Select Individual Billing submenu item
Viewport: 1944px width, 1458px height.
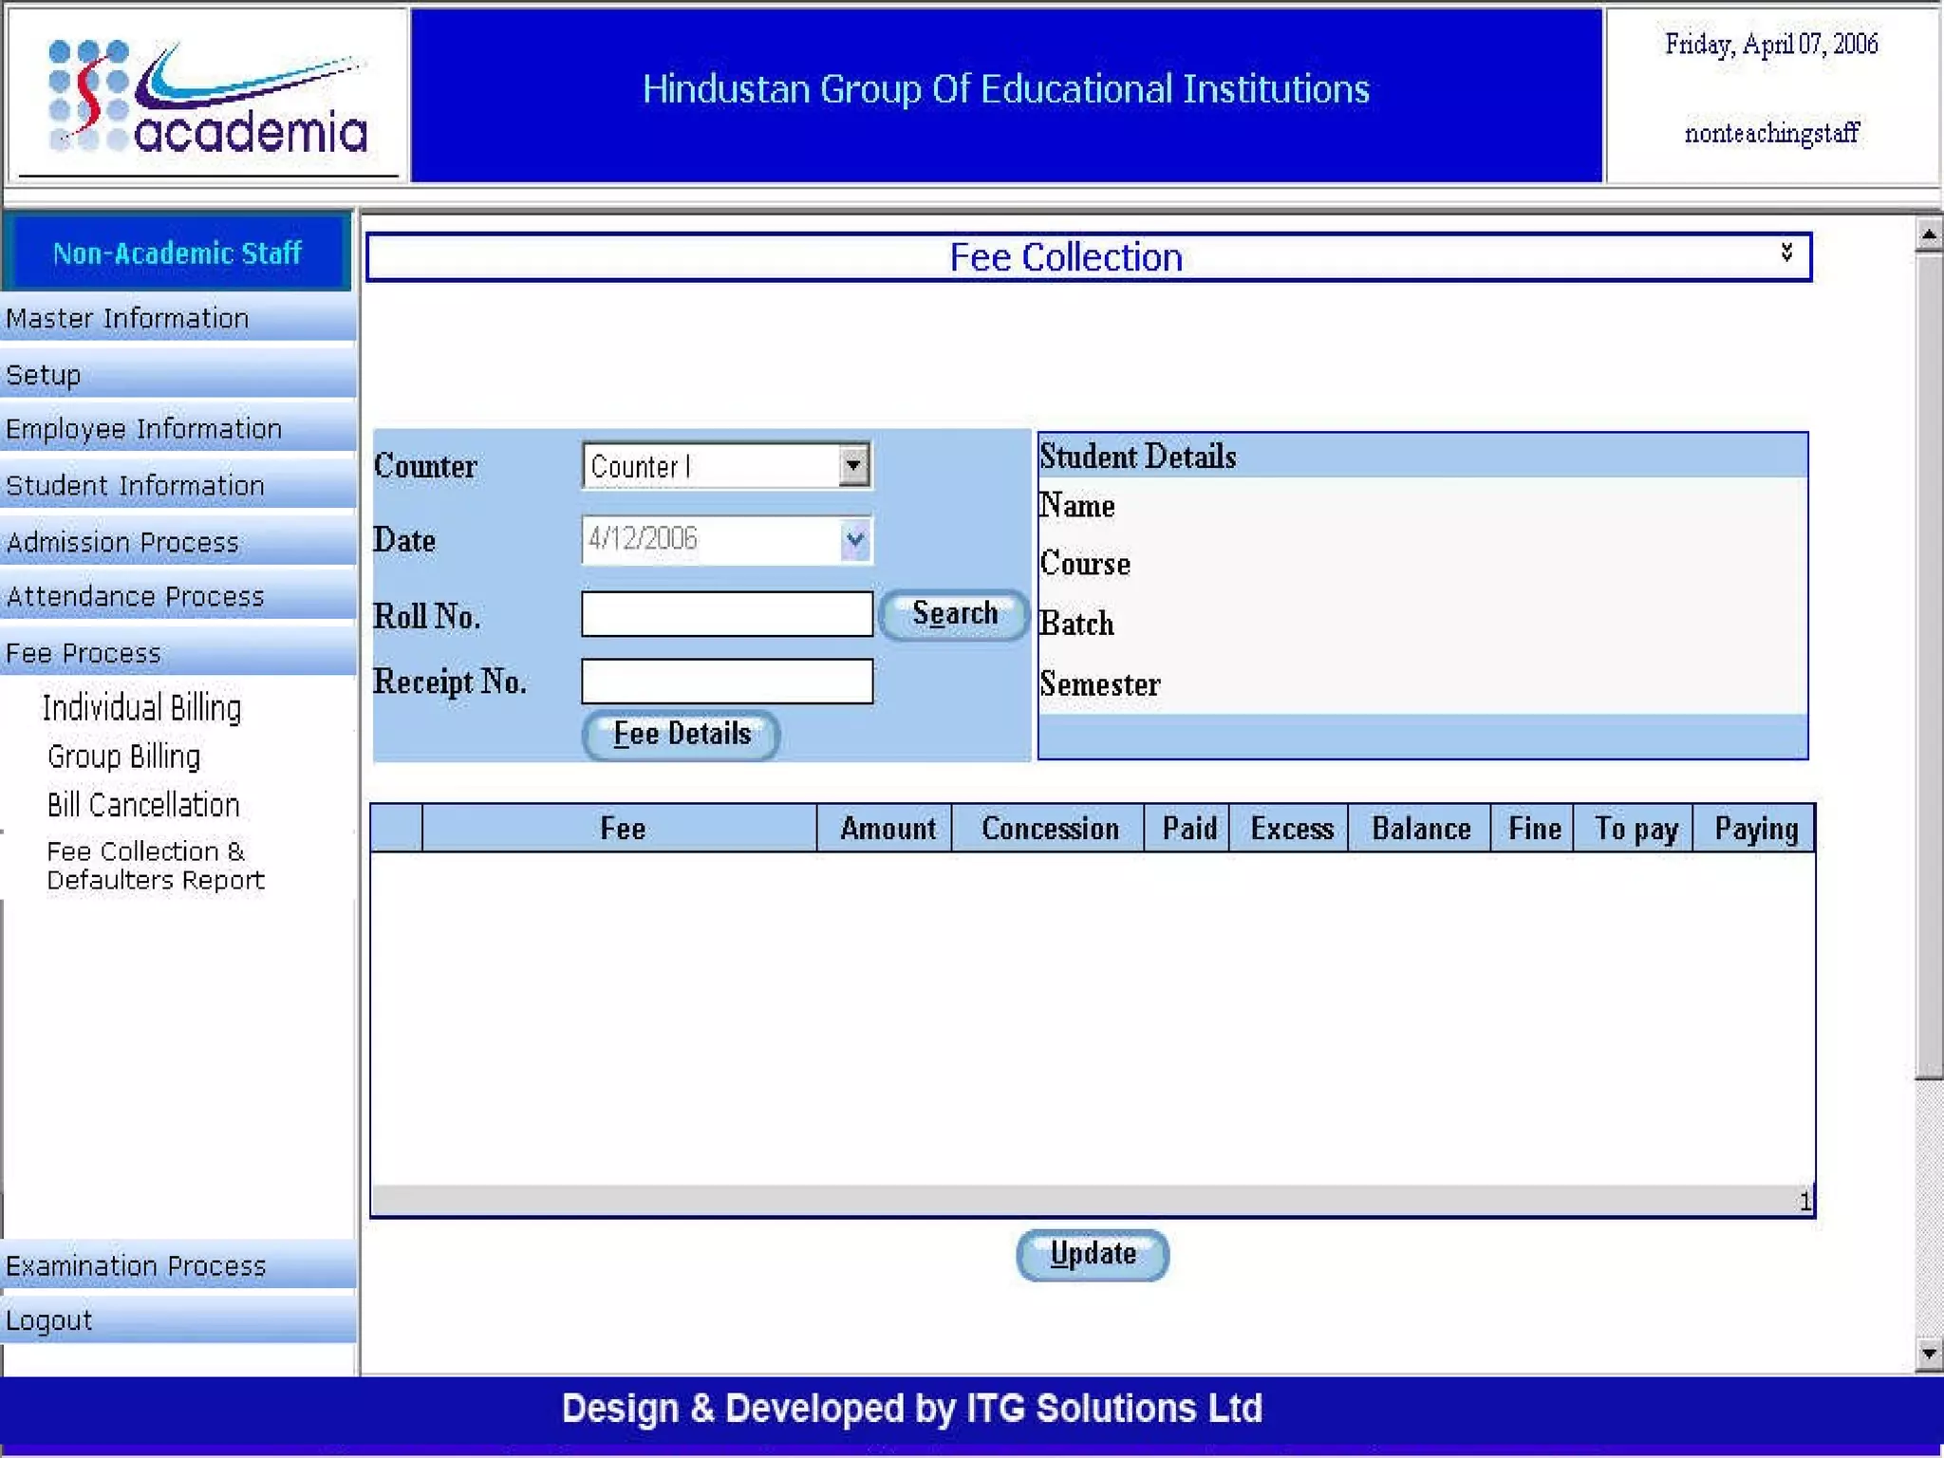[x=142, y=708]
